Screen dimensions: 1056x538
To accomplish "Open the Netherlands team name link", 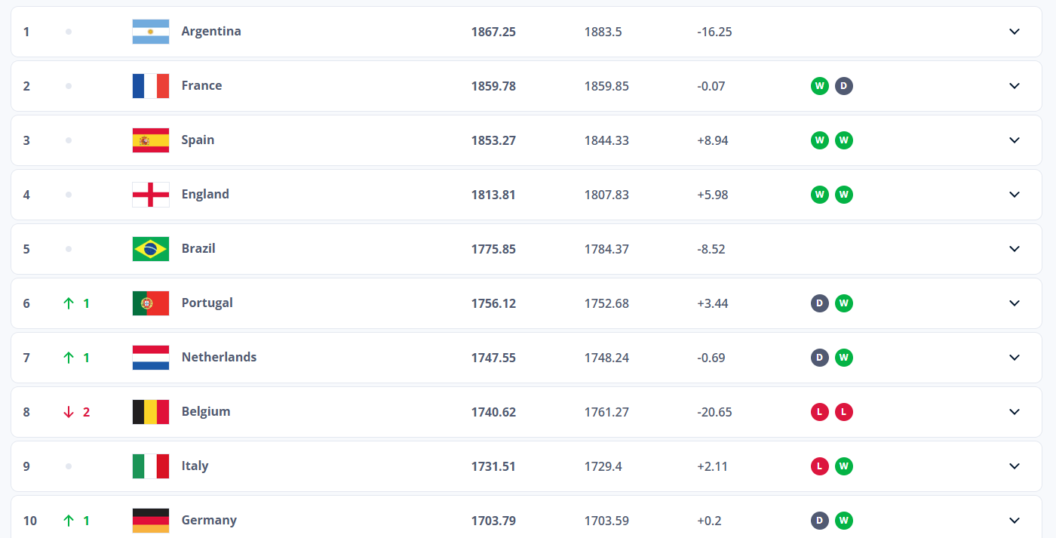I will pyautogui.click(x=219, y=357).
